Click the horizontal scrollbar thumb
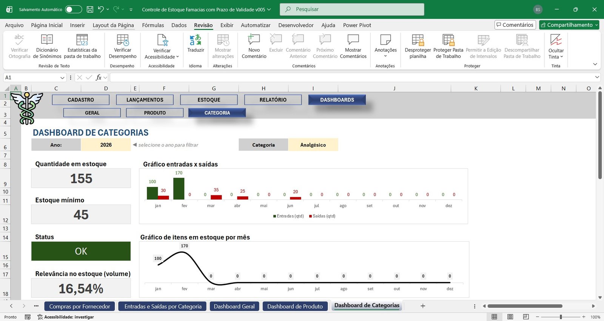This screenshot has width=604, height=321. pyautogui.click(x=525, y=306)
